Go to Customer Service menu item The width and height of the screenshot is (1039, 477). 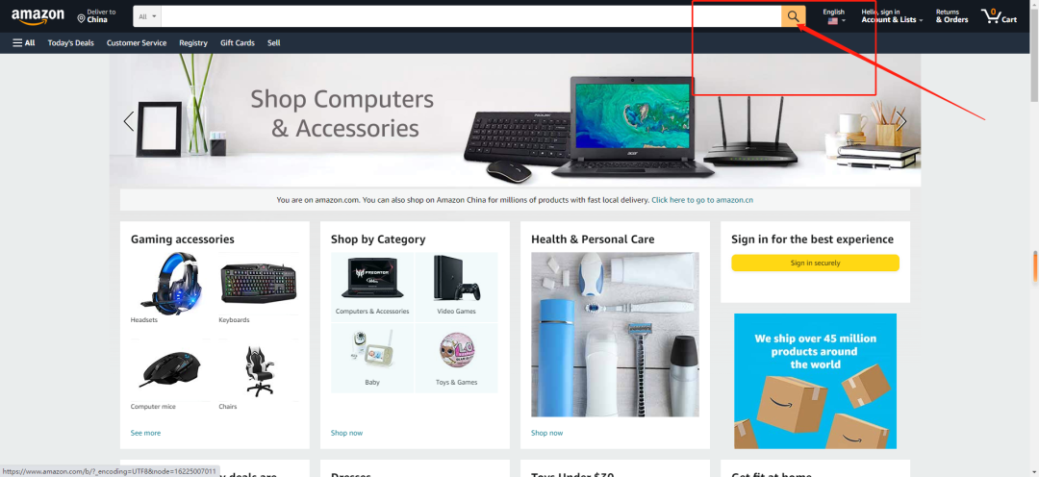click(x=137, y=42)
